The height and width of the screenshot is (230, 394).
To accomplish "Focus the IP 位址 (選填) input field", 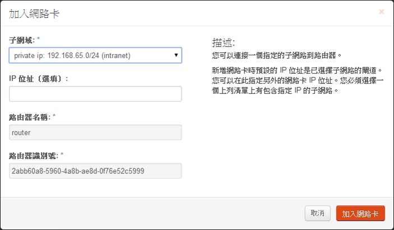I will [x=95, y=94].
